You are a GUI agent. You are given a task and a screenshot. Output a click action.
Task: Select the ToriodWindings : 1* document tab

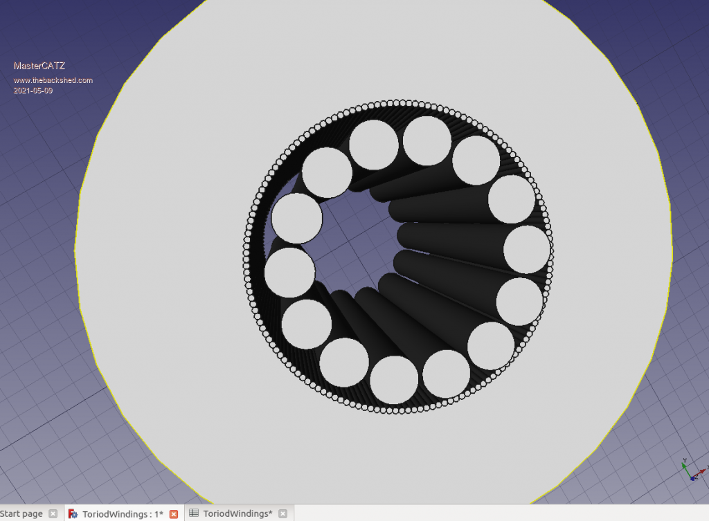coord(122,514)
